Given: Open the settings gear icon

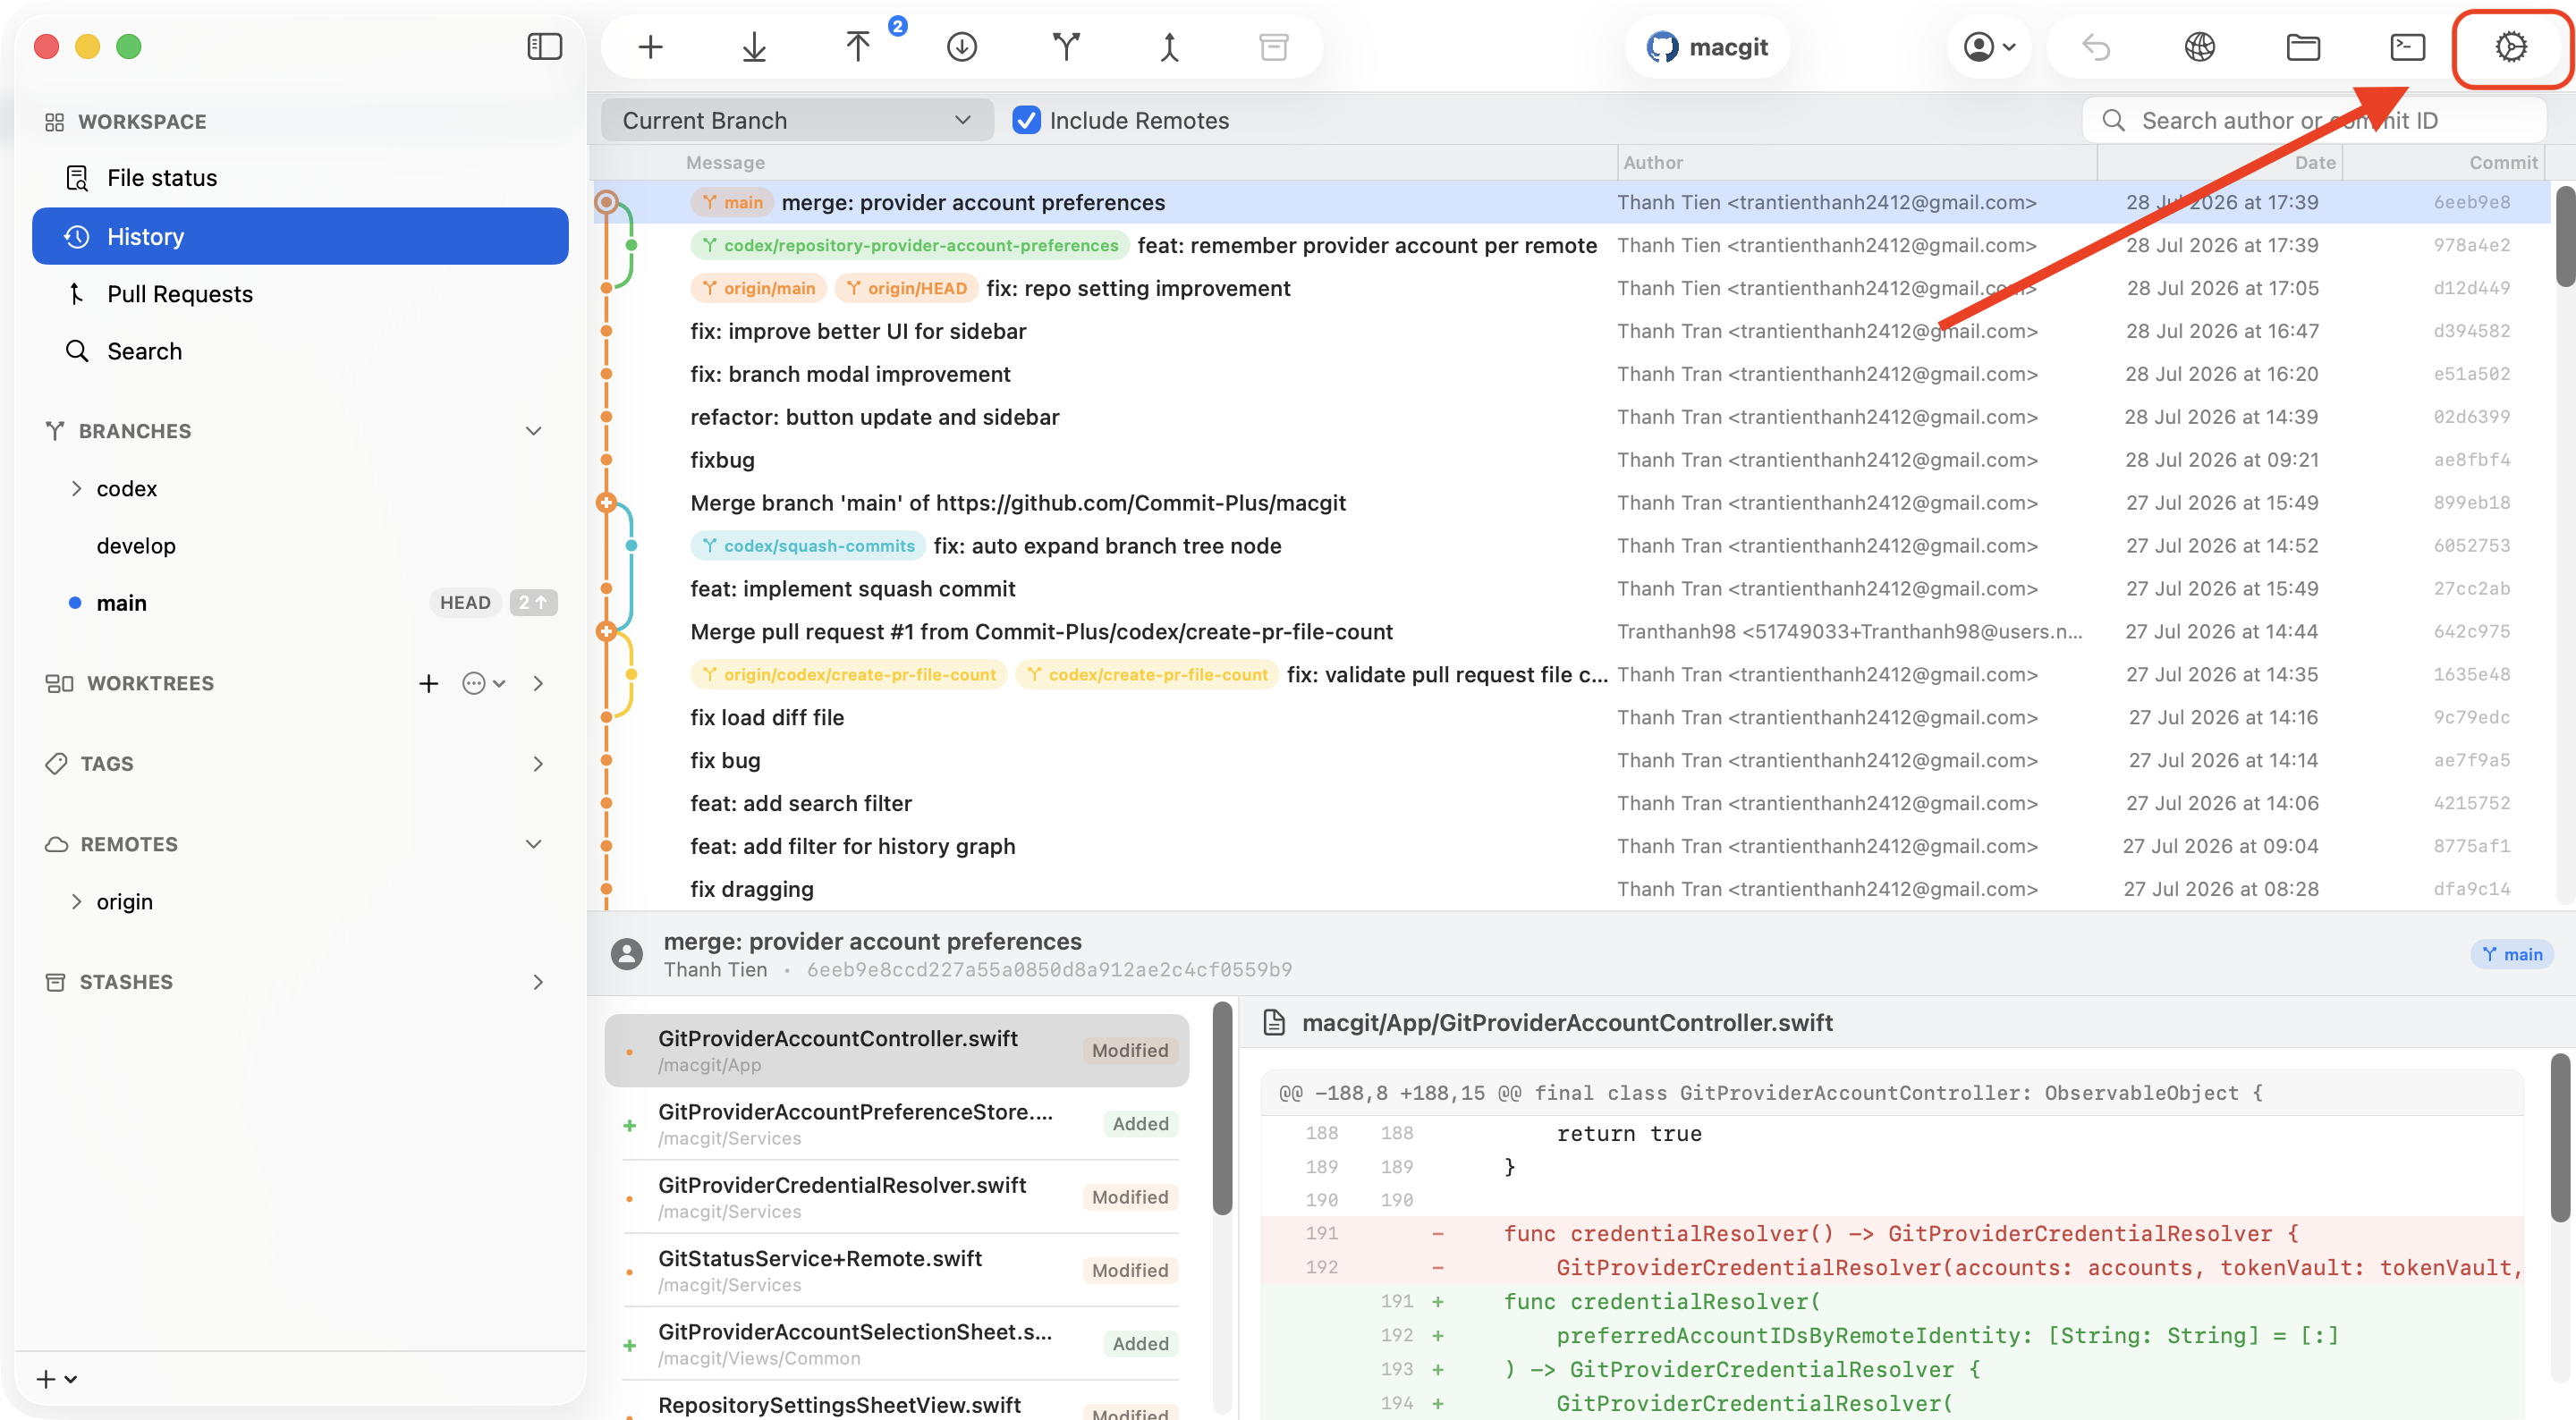Looking at the screenshot, I should 2511,46.
